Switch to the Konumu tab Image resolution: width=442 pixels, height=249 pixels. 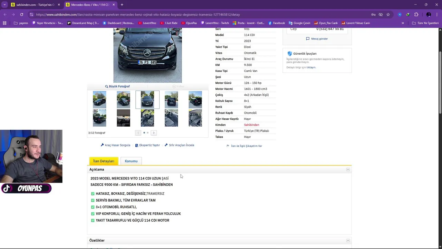(x=131, y=161)
